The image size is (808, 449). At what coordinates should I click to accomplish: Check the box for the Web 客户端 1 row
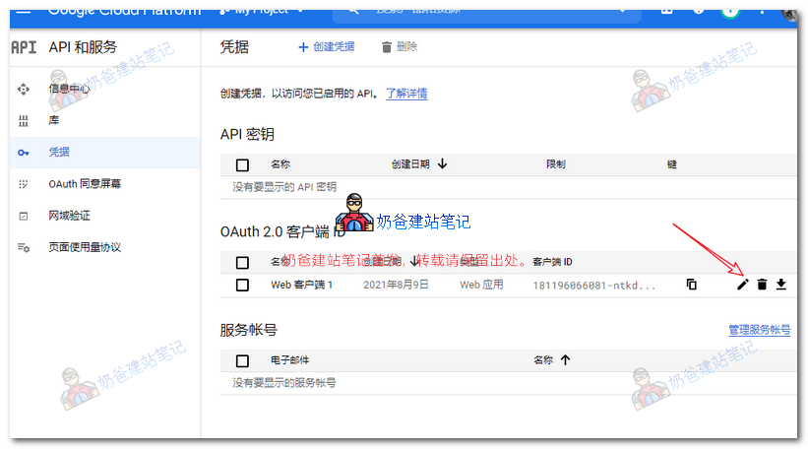242,286
